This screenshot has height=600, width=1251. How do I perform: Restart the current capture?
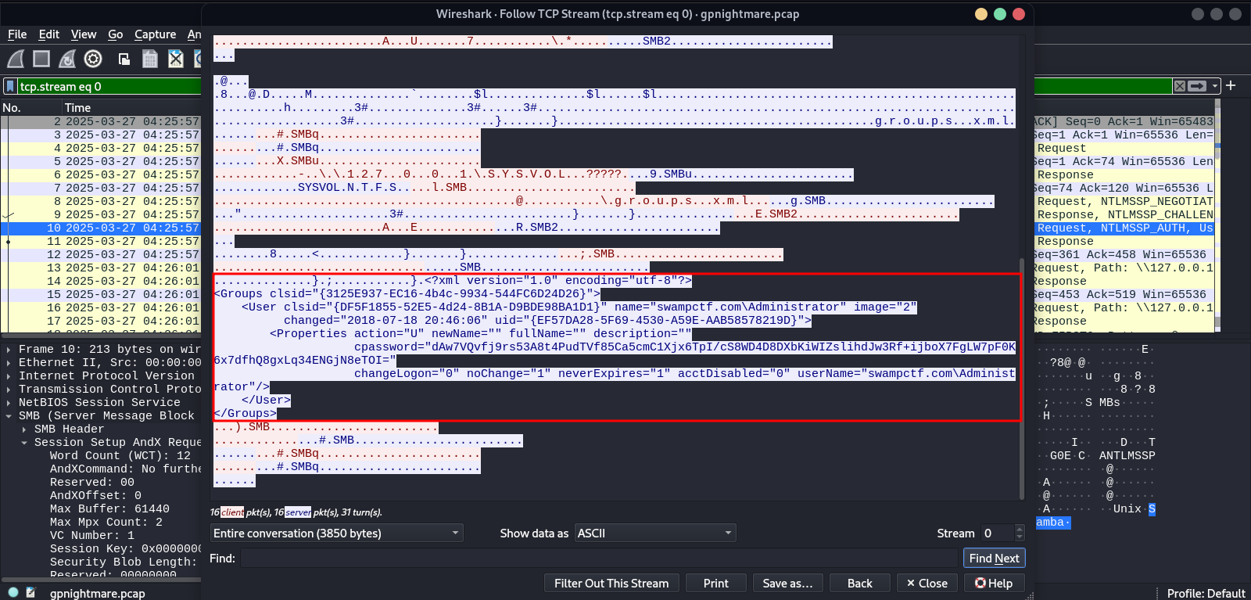pyautogui.click(x=67, y=59)
